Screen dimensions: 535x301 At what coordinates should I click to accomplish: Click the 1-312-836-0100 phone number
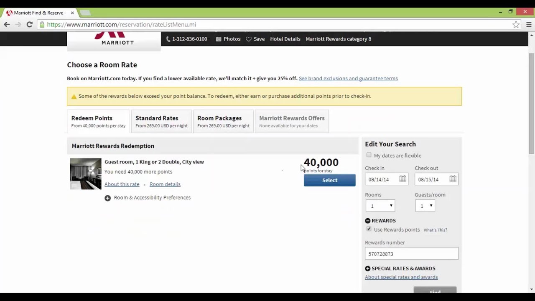pos(190,39)
